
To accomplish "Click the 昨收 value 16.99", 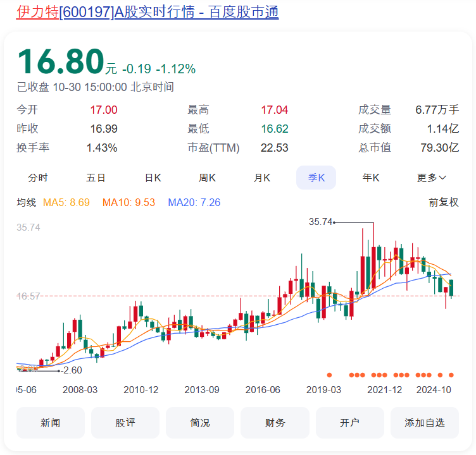I will (x=104, y=129).
